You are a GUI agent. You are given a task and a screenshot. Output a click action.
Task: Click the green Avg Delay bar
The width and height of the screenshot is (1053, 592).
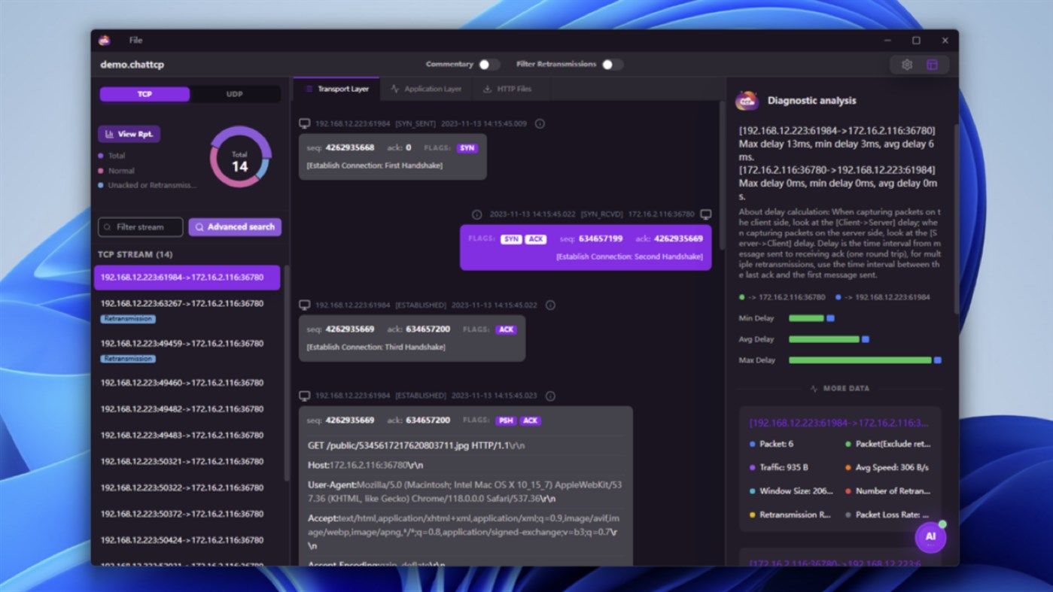click(824, 339)
